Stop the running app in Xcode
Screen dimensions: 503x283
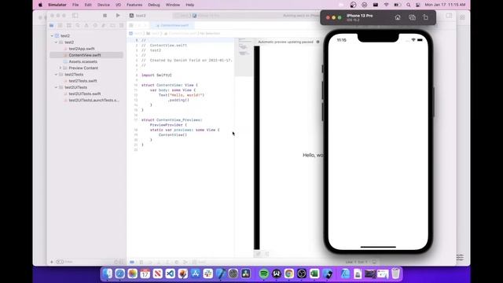click(105, 16)
